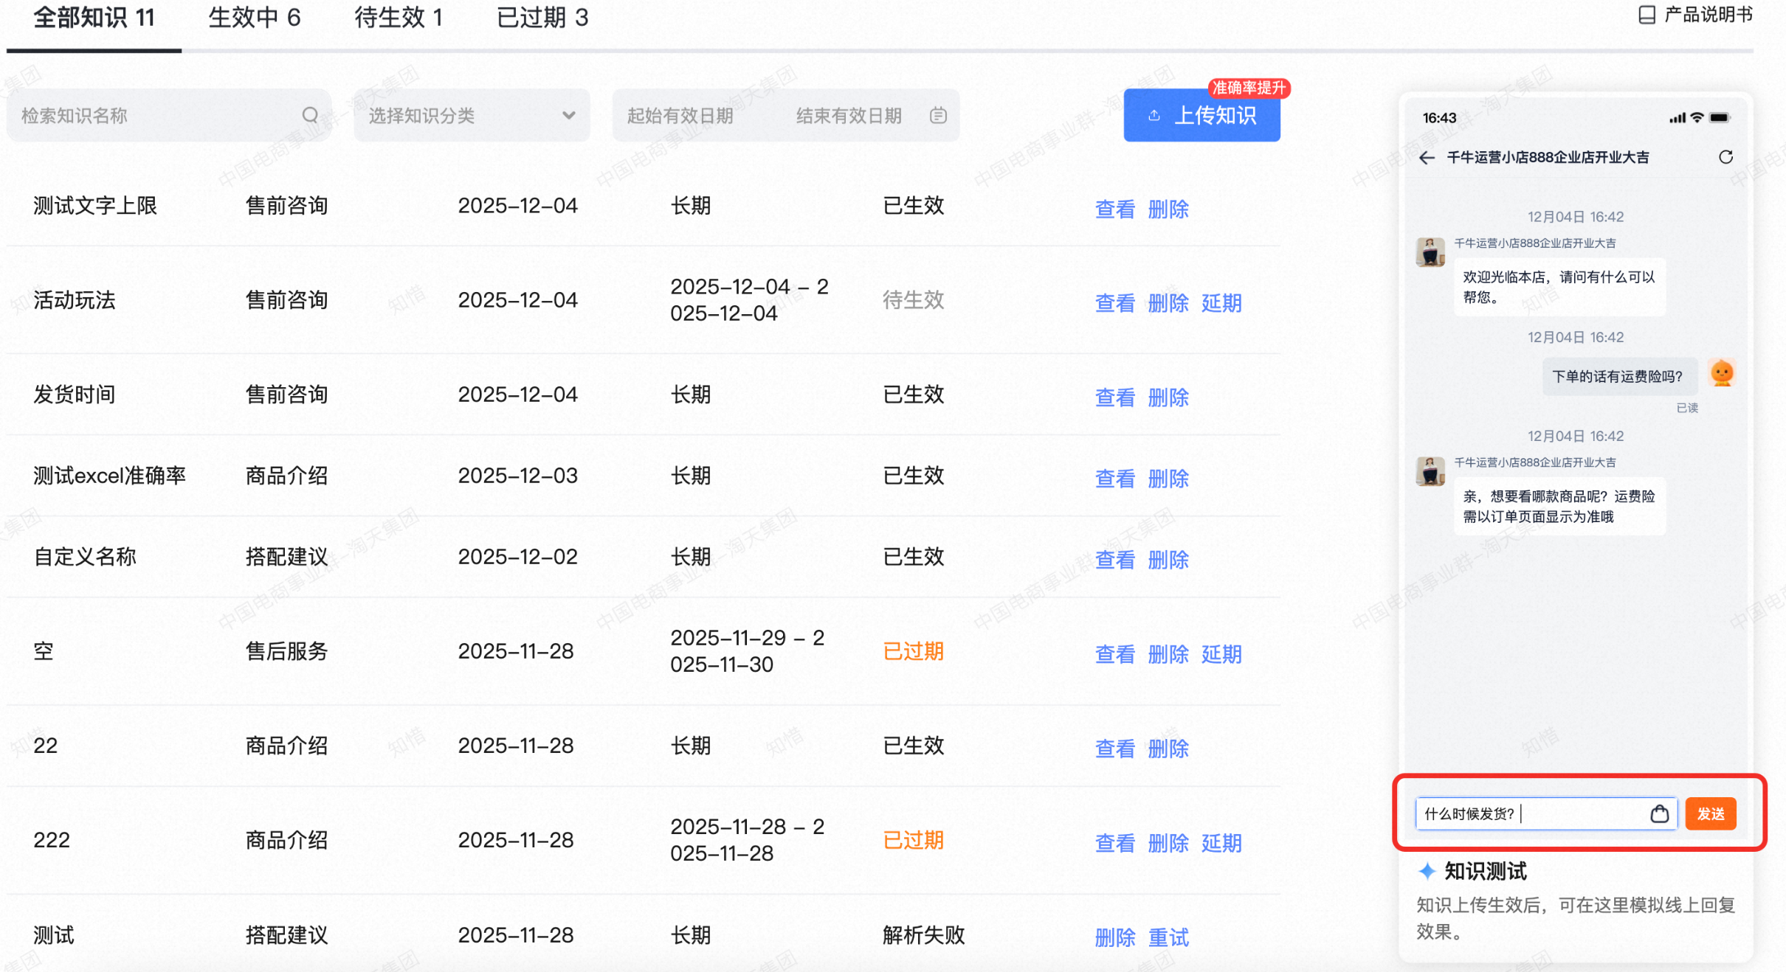Click the 自定义名称 name cell
The height and width of the screenshot is (972, 1786).
coord(85,556)
